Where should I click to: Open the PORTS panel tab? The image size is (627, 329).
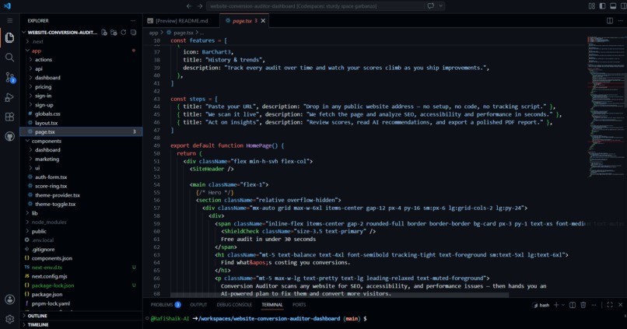(299, 305)
